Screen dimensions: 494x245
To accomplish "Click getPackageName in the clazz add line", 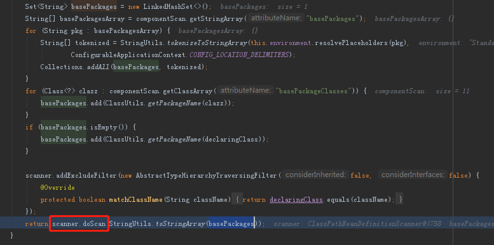I will [x=174, y=103].
